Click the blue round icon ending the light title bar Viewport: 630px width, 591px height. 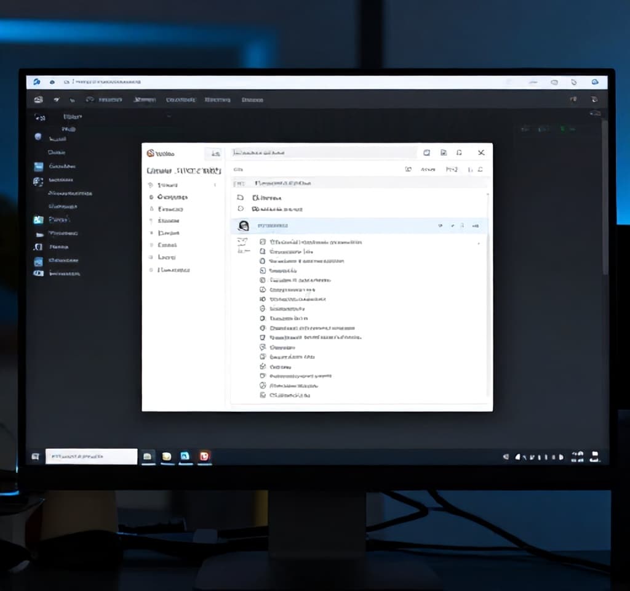(x=595, y=82)
